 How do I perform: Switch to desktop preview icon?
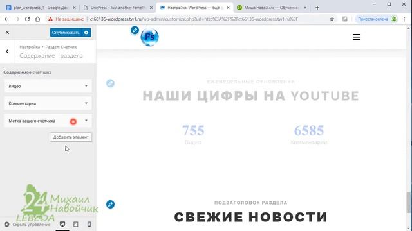(x=62, y=224)
